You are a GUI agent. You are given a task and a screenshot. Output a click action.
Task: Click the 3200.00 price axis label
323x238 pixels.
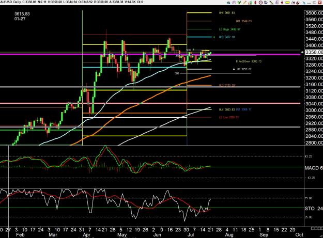314,78
